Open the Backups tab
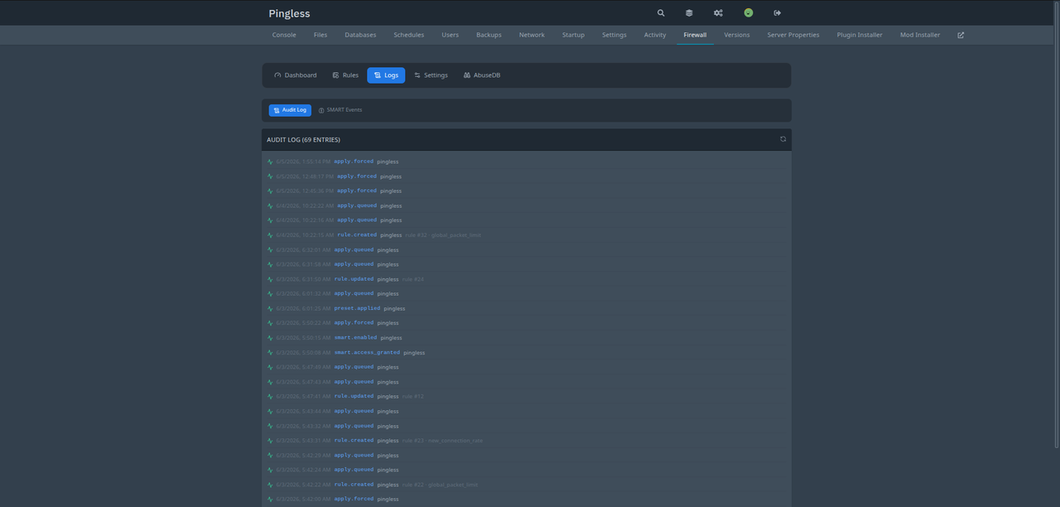 [489, 35]
